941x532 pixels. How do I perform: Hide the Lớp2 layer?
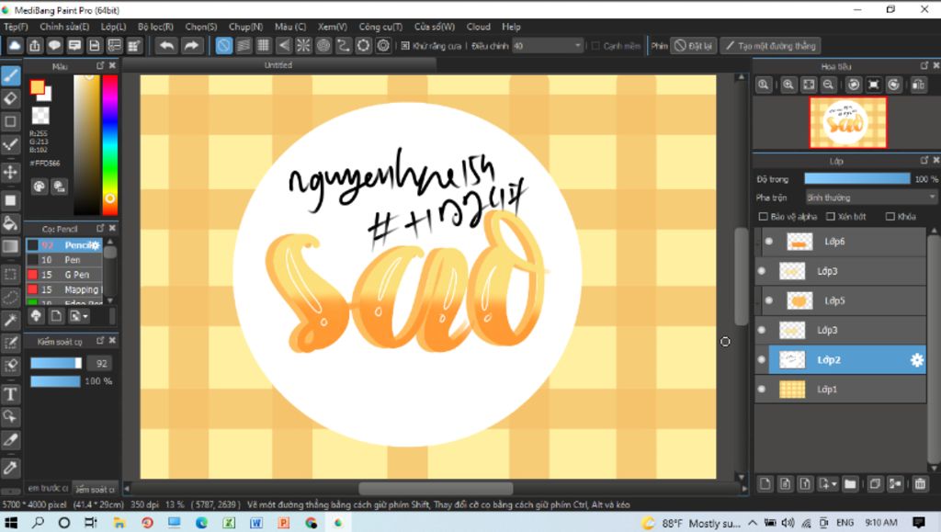(762, 360)
